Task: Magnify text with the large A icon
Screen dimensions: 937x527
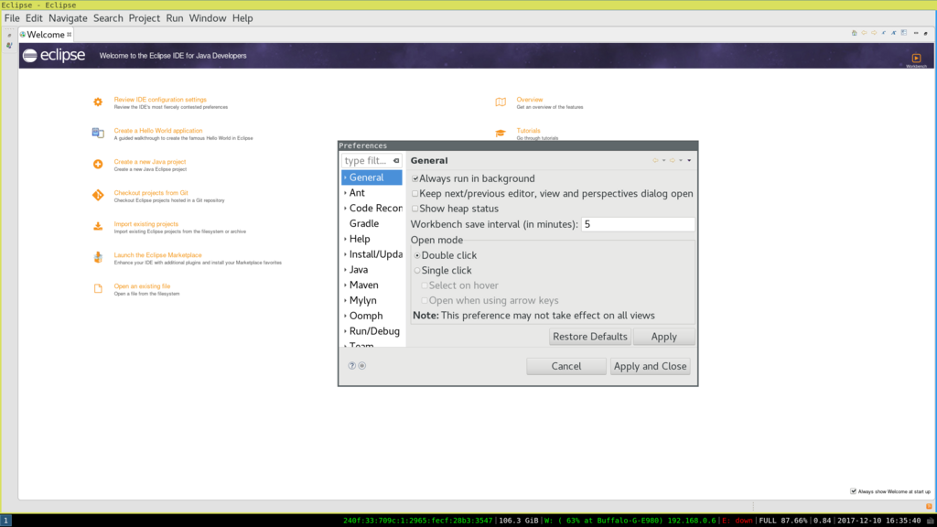Action: coord(894,33)
